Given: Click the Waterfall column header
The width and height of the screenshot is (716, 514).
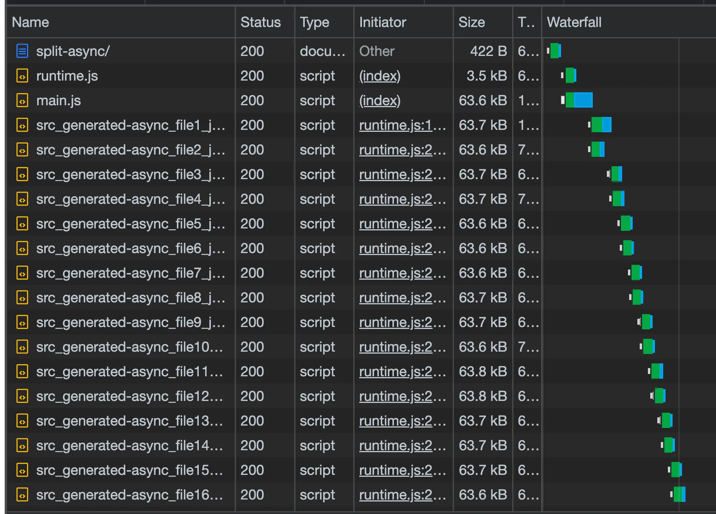Looking at the screenshot, I should (629, 22).
